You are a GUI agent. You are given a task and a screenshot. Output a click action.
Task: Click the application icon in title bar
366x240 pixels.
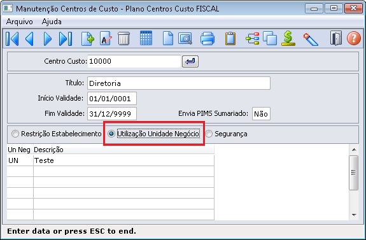(8, 8)
